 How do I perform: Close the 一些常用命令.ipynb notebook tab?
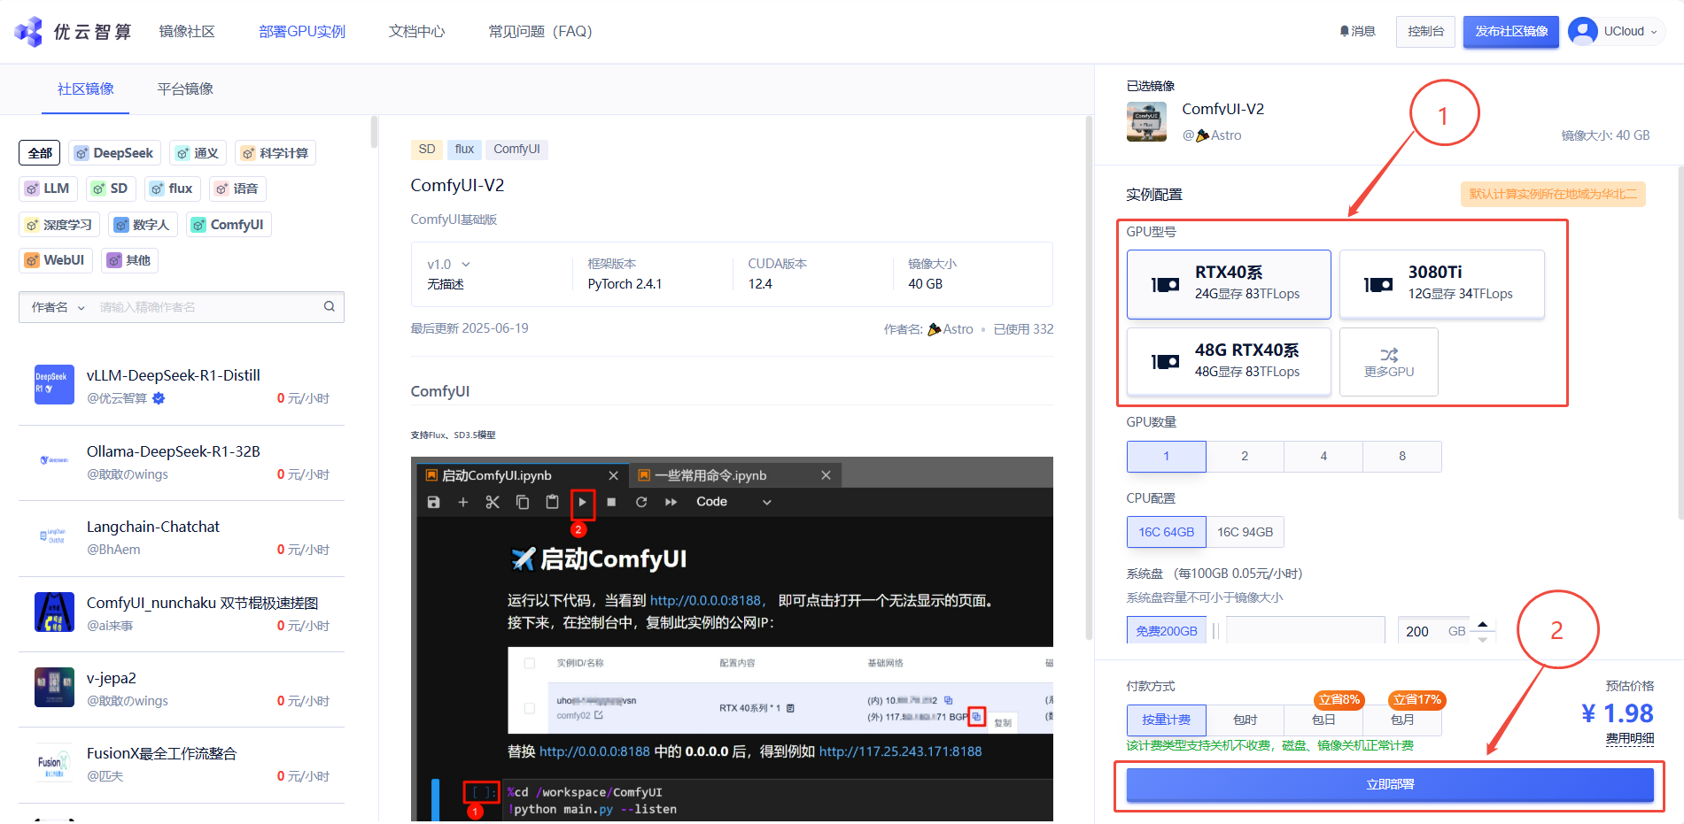coord(826,475)
